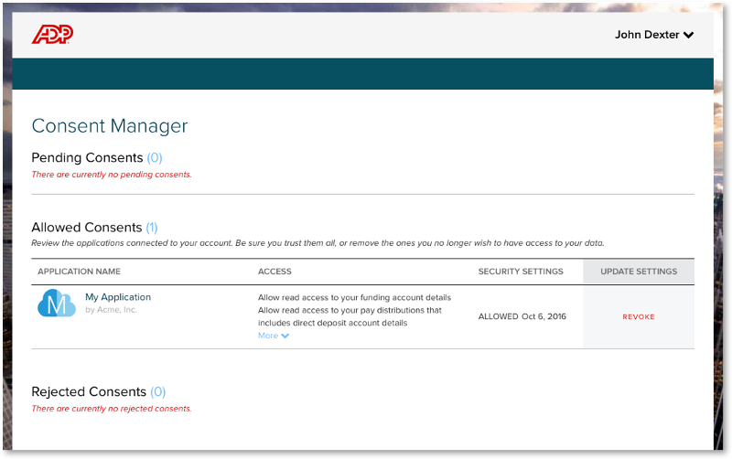
Task: Select the Access column header
Action: [274, 272]
